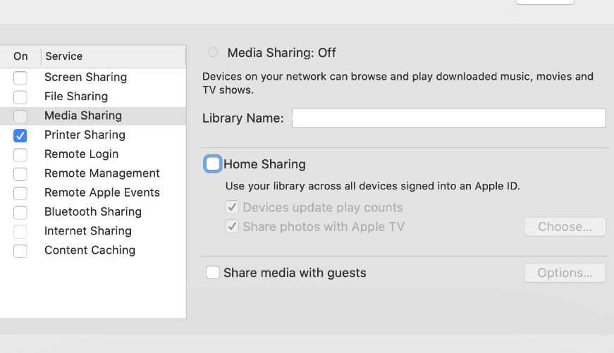Toggle the Home Sharing checkbox
614x353 pixels.
(x=212, y=164)
